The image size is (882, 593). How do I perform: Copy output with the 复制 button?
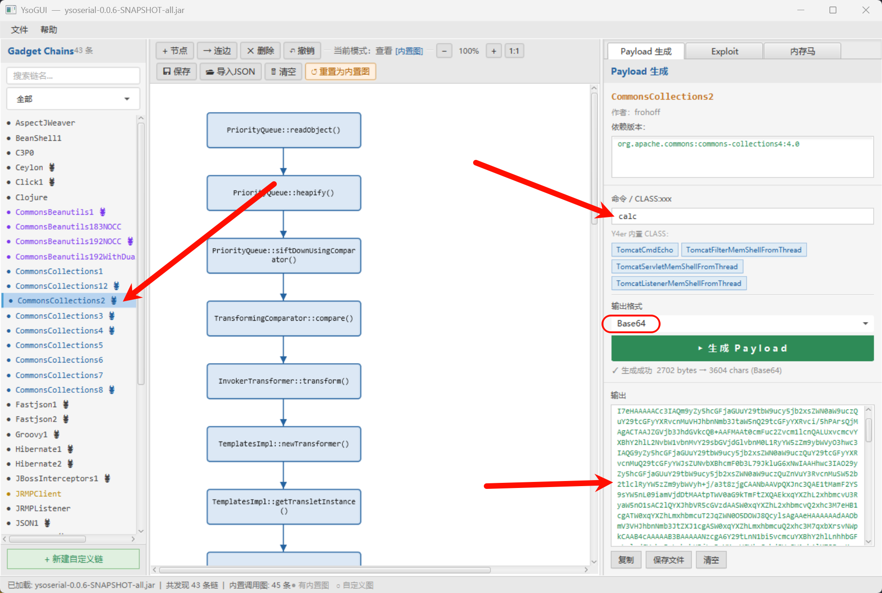pos(626,560)
